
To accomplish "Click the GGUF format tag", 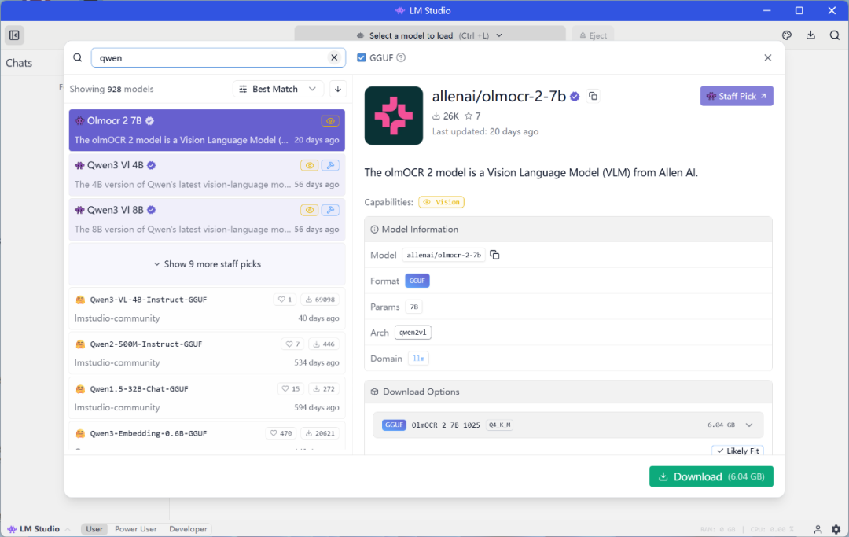I will coord(417,281).
